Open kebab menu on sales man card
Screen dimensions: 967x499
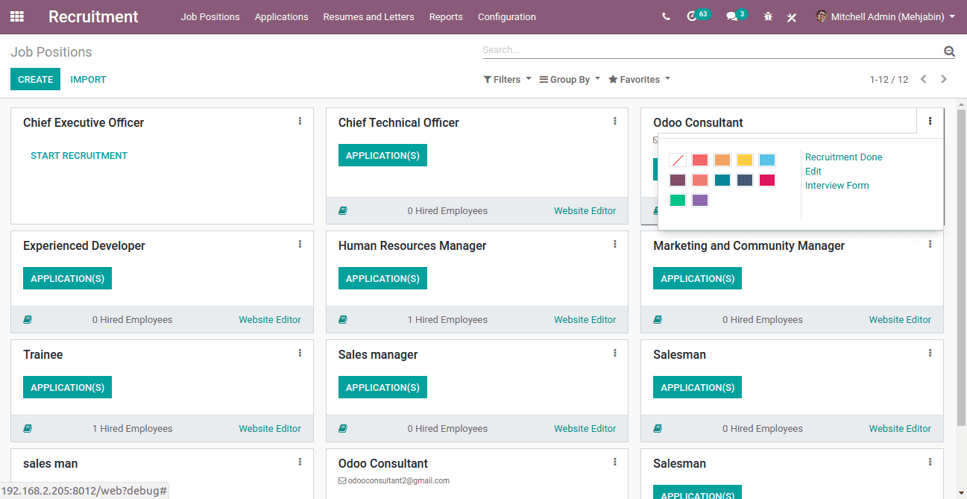tap(300, 462)
